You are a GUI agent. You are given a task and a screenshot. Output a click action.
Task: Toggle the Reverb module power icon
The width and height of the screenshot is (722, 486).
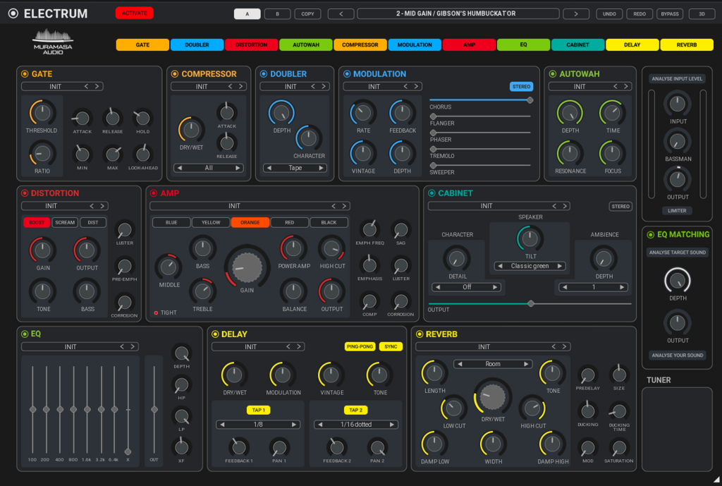(x=420, y=334)
